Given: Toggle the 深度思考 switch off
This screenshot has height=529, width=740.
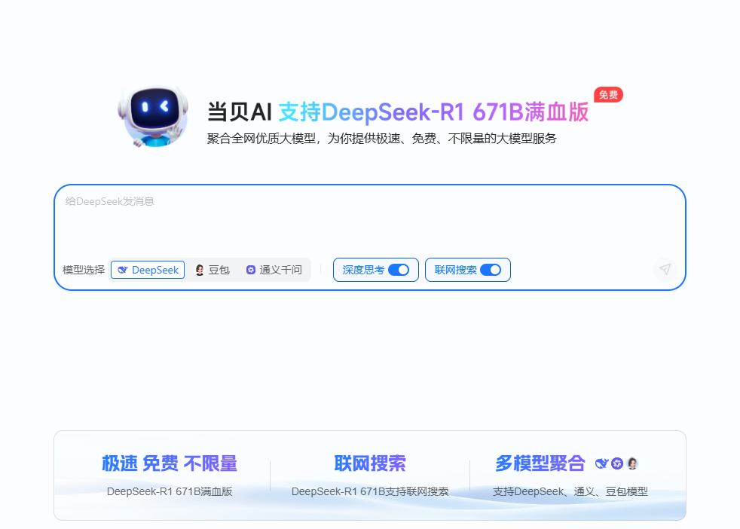Looking at the screenshot, I should tap(399, 270).
